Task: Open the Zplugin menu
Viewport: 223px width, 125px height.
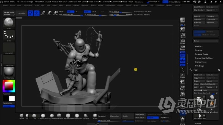Action: click(169, 5)
